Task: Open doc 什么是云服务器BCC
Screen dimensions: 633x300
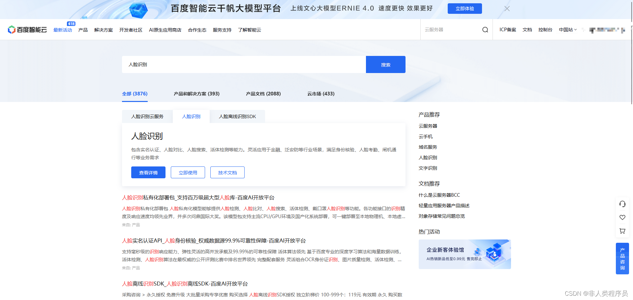Action: (439, 195)
